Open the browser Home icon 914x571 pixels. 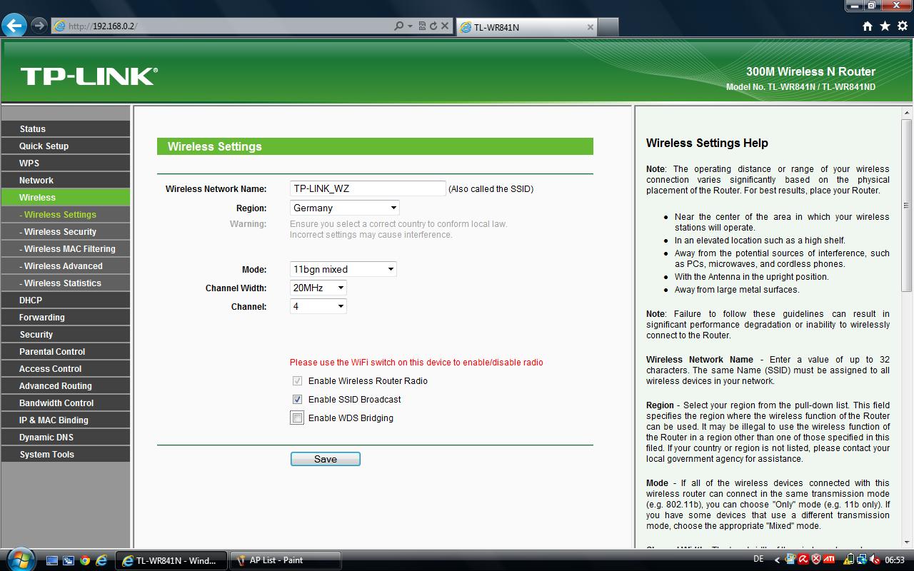[x=868, y=26]
